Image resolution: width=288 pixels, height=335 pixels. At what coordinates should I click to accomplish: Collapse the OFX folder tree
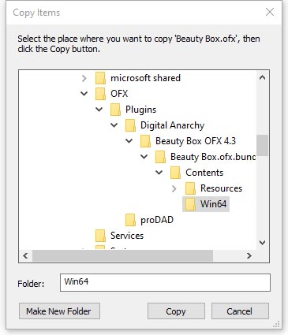coord(84,94)
